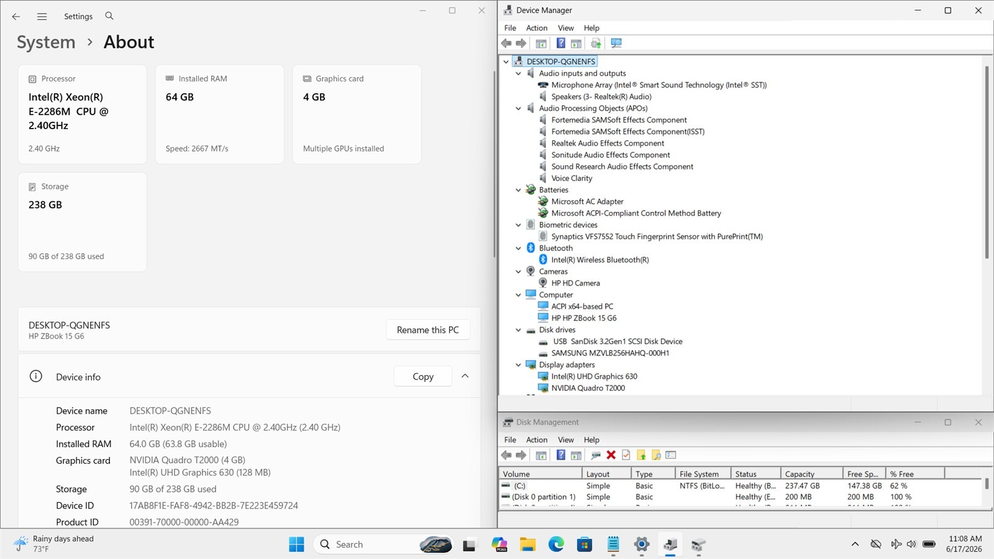Click Settings gear icon on taskbar
The height and width of the screenshot is (559, 994).
click(642, 545)
